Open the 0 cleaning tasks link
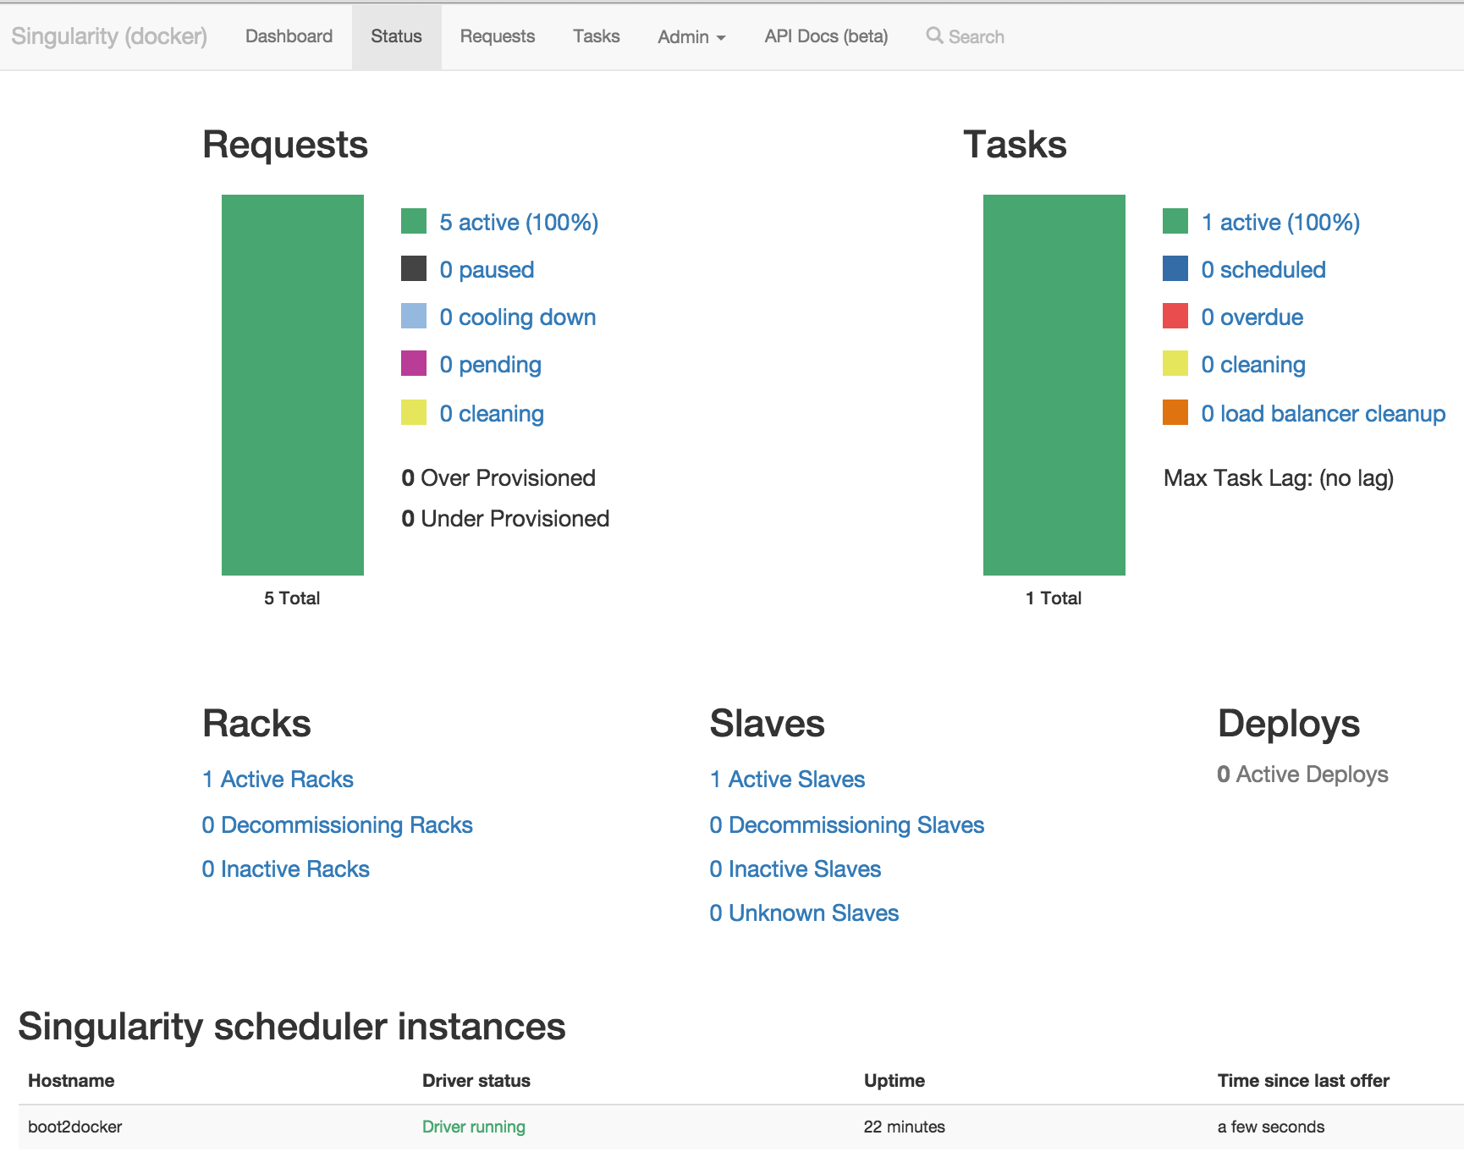The height and width of the screenshot is (1163, 1464). point(1253,365)
